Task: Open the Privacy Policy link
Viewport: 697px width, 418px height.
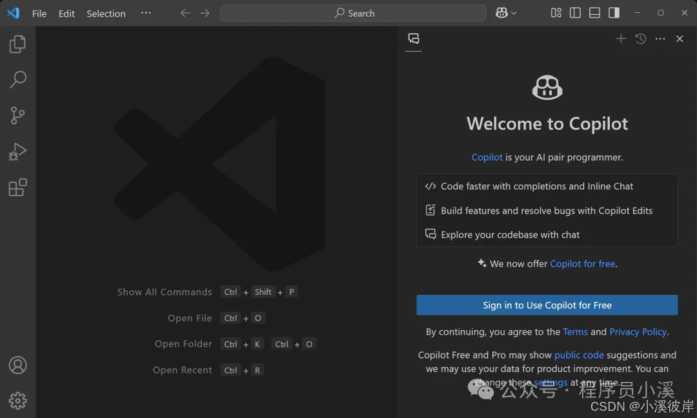Action: pyautogui.click(x=638, y=332)
